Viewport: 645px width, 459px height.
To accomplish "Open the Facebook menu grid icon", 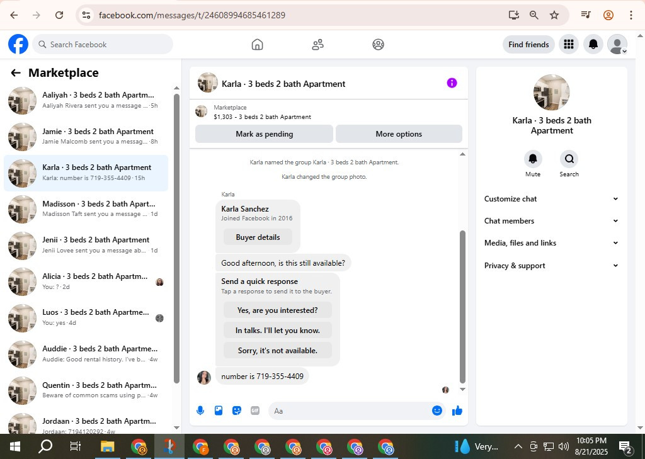I will tap(569, 45).
